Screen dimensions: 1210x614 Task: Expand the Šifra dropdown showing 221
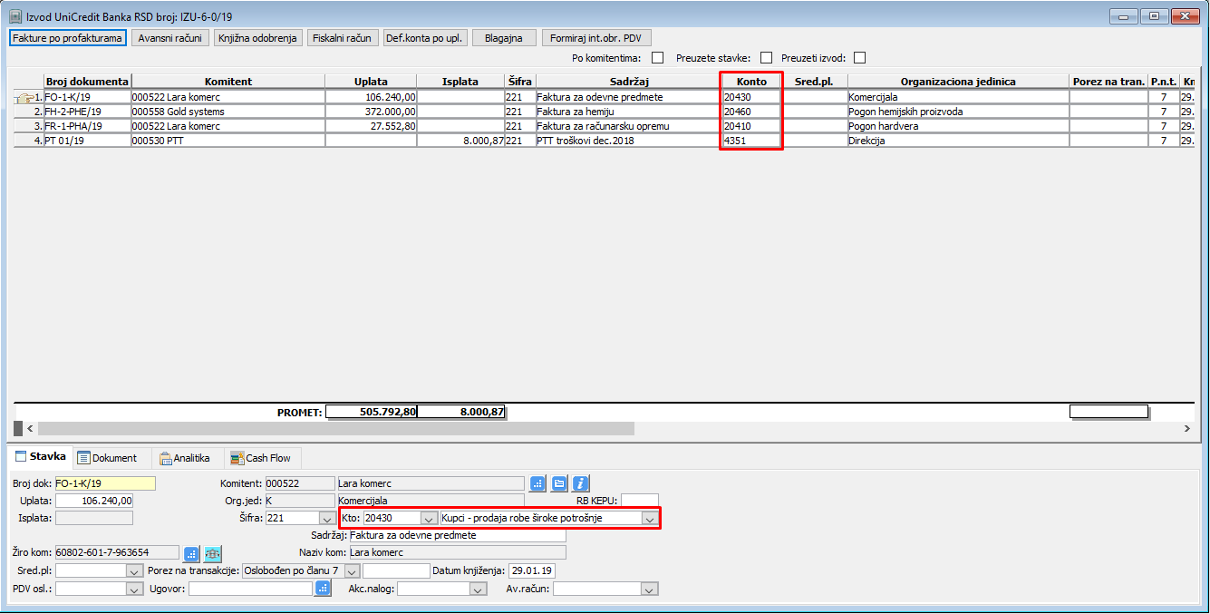[326, 518]
